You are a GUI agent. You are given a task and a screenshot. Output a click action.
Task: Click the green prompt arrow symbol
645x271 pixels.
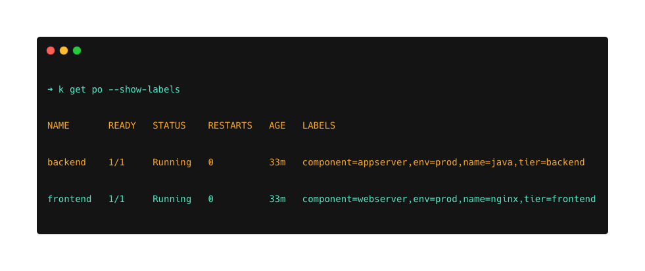coord(50,89)
